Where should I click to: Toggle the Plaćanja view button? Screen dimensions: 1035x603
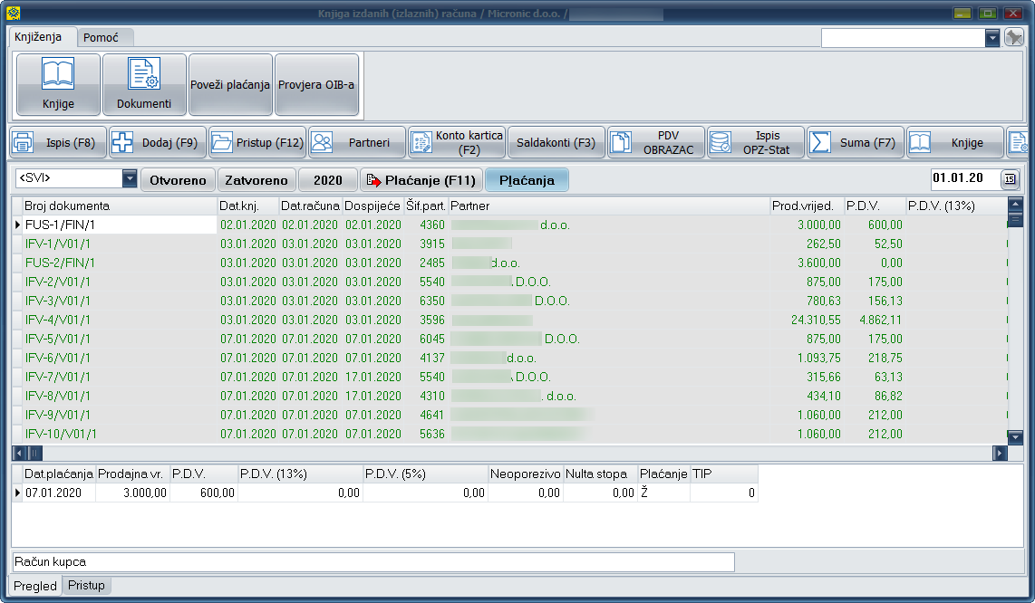coord(527,180)
